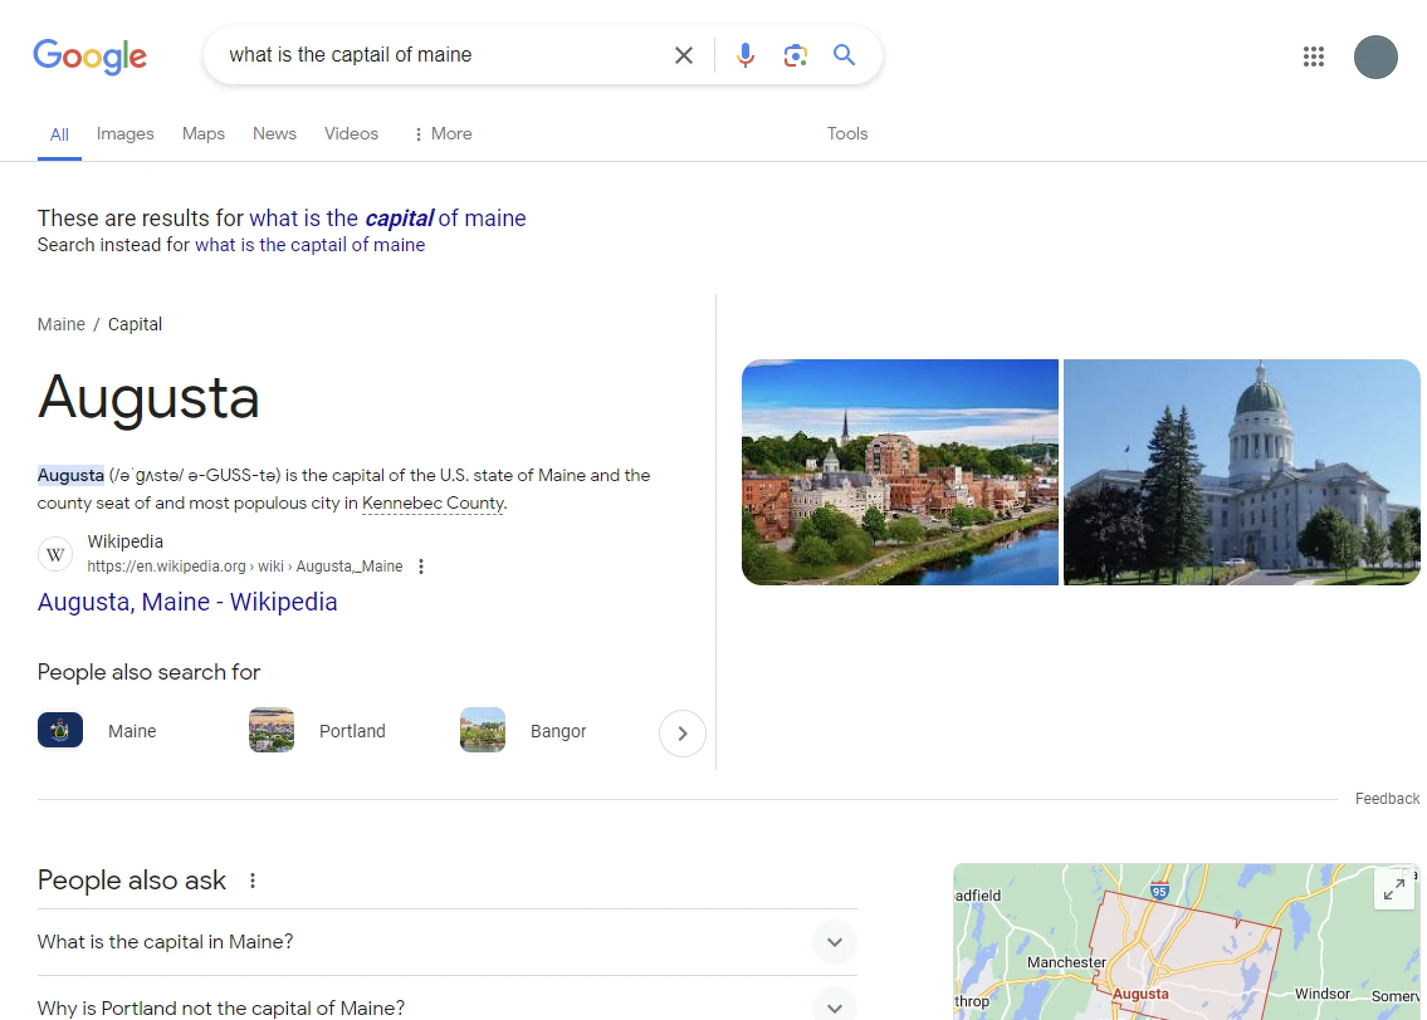Click the Wikipedia favicon
The width and height of the screenshot is (1427, 1020).
[x=55, y=554]
